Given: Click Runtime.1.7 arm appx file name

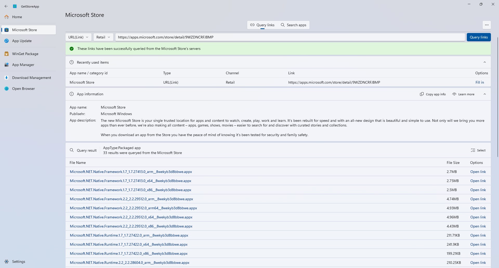Looking at the screenshot, I should pyautogui.click(x=129, y=235).
